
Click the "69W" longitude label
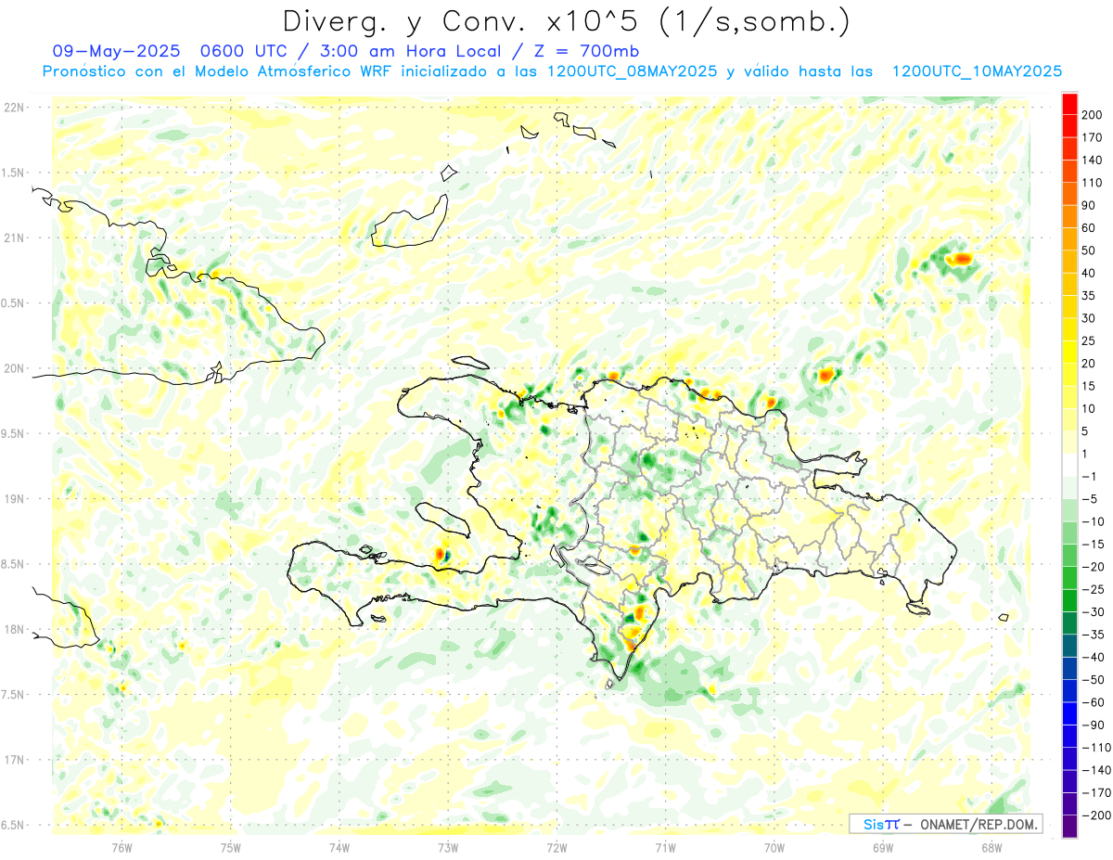[x=883, y=847]
